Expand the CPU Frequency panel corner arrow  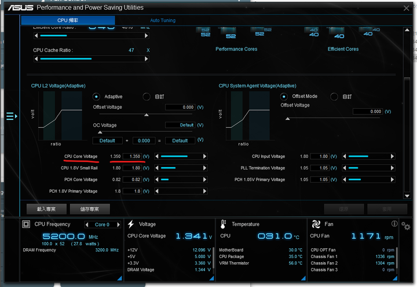pos(119,278)
